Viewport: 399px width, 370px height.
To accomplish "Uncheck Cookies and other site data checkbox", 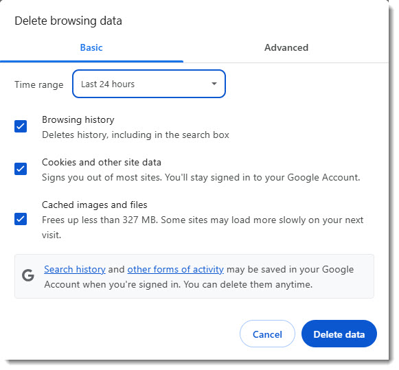I will pos(21,169).
